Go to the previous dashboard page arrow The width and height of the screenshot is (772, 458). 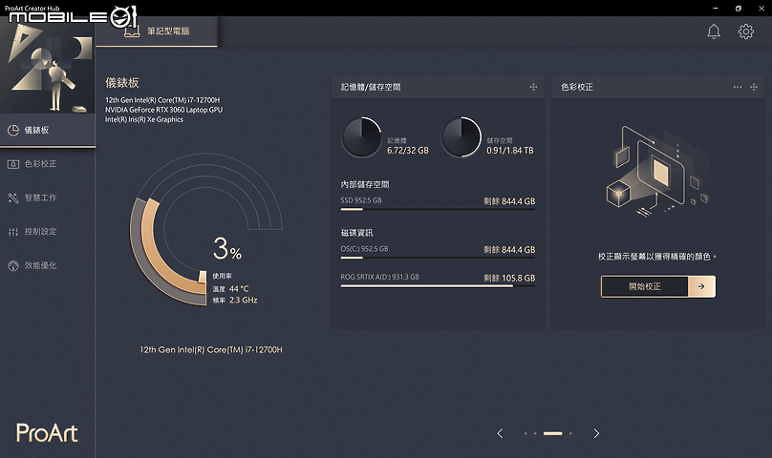point(500,433)
